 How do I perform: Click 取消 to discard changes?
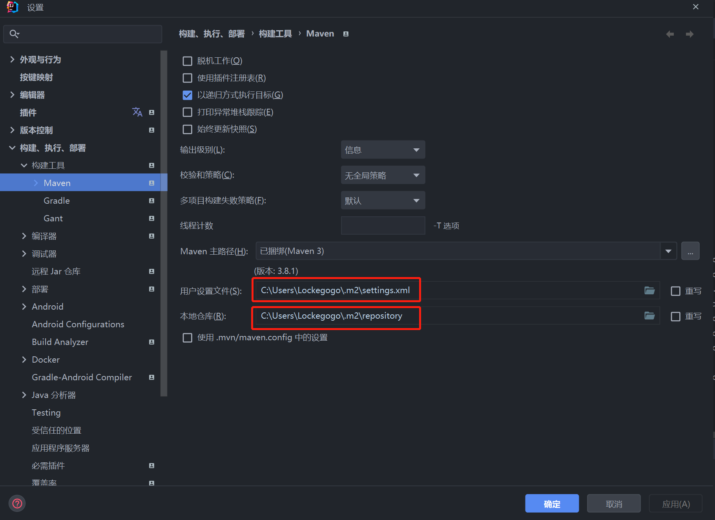[614, 504]
